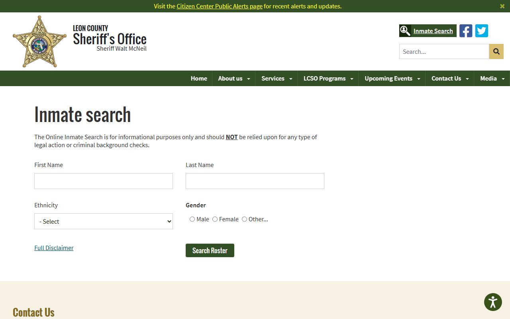The image size is (510, 319).
Task: Click the Search Roster button
Action: tap(210, 250)
